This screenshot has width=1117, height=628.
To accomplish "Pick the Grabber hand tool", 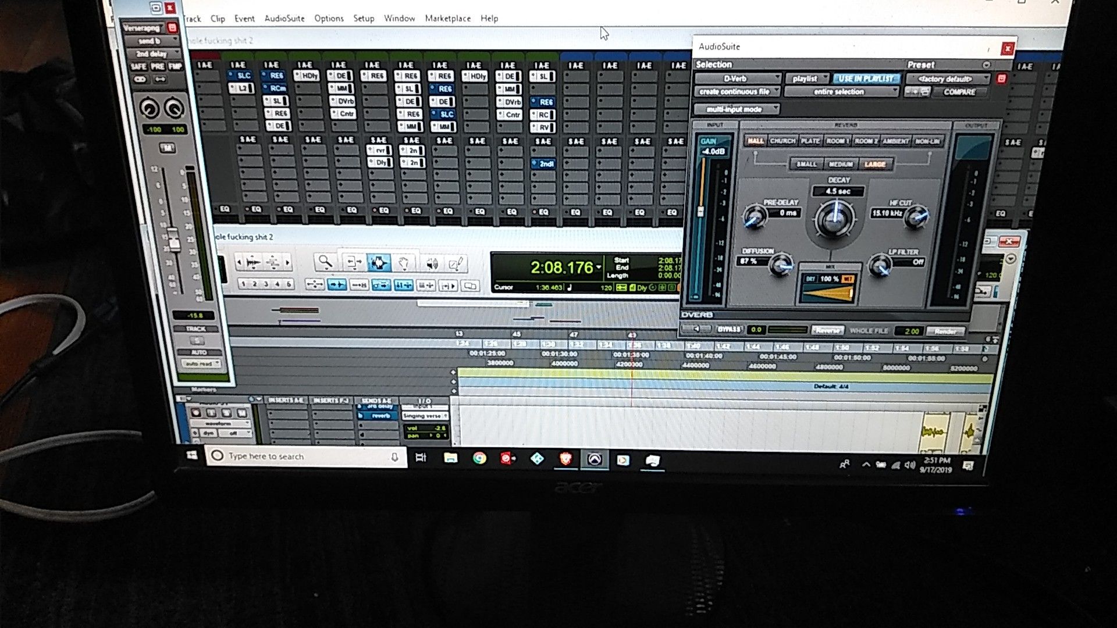I will click(x=404, y=263).
